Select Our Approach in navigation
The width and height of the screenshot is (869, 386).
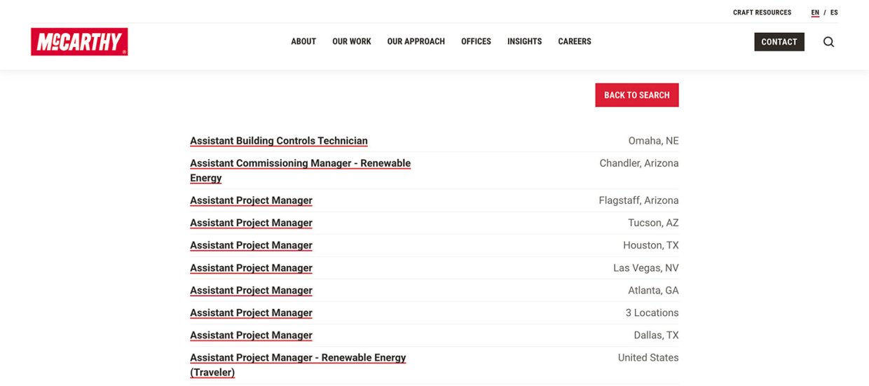click(x=416, y=42)
